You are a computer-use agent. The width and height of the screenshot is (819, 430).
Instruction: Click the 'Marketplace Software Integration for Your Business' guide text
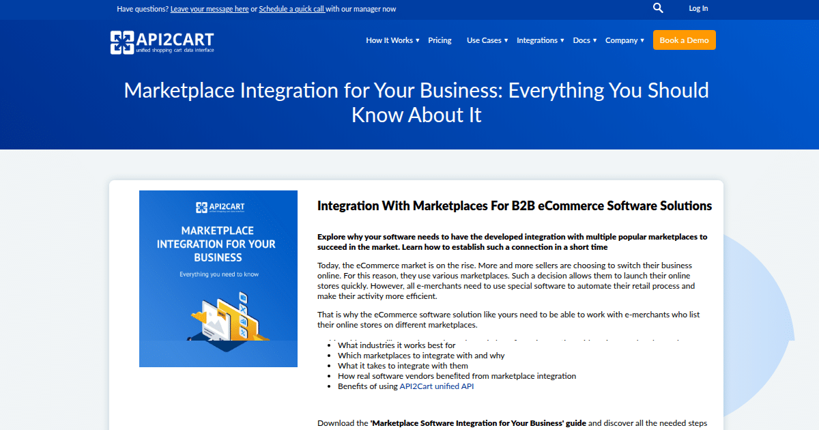478,423
